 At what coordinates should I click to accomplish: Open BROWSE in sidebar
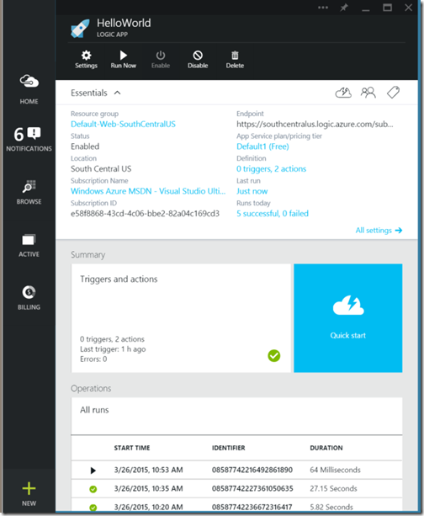coord(29,192)
